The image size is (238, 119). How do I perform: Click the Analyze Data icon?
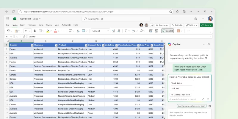coord(151,31)
